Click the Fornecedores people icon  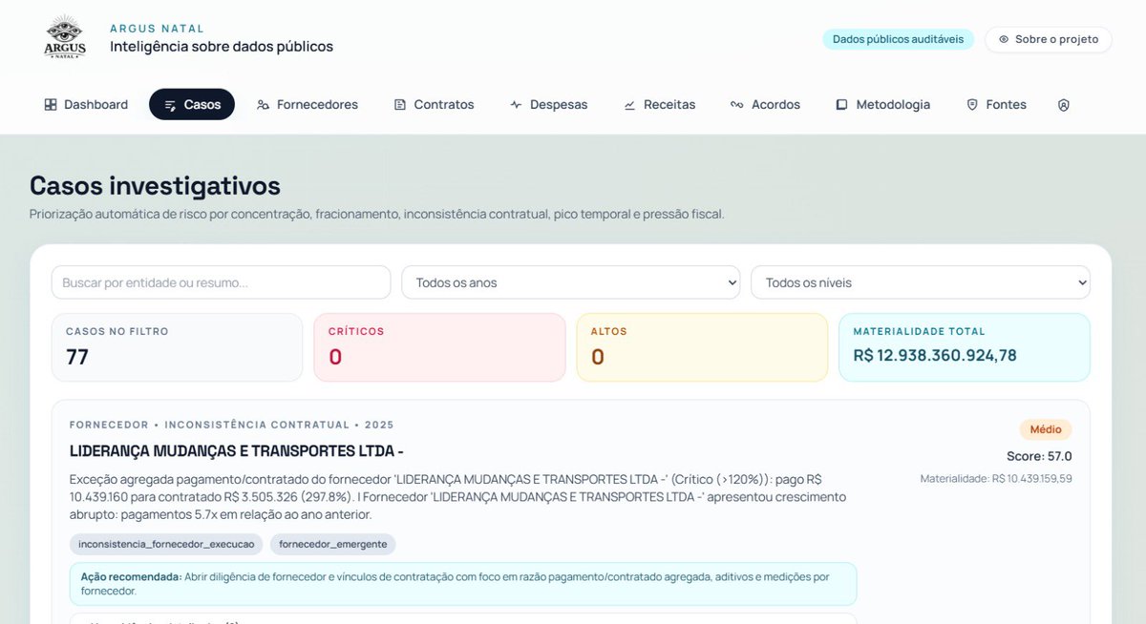pos(263,105)
